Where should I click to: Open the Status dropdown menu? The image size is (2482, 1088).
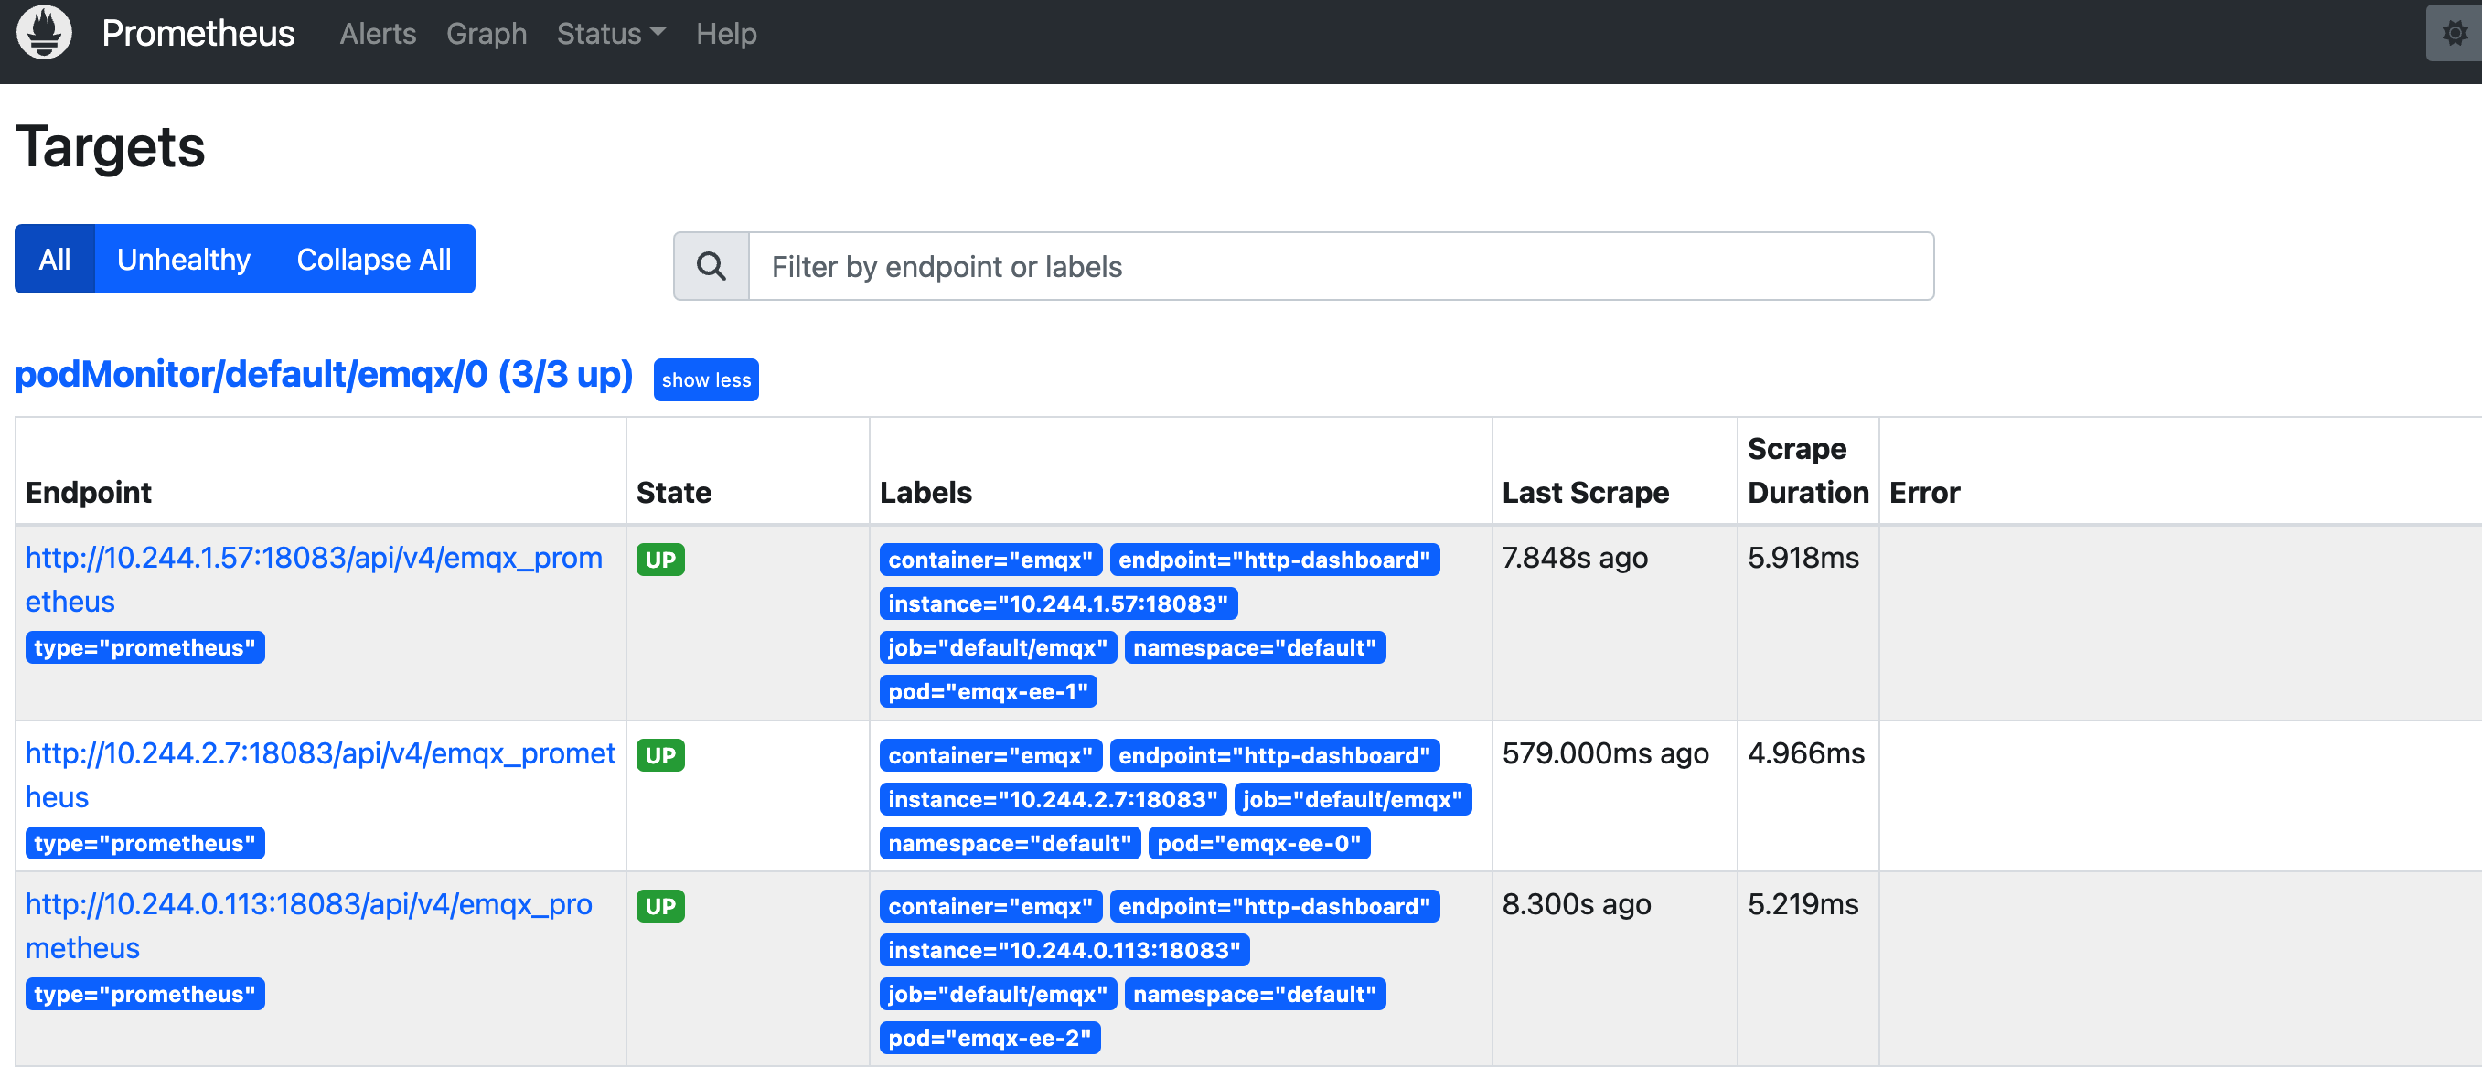pos(610,34)
